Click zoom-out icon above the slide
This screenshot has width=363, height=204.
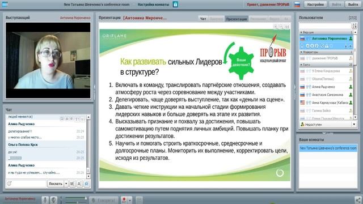pos(281,27)
